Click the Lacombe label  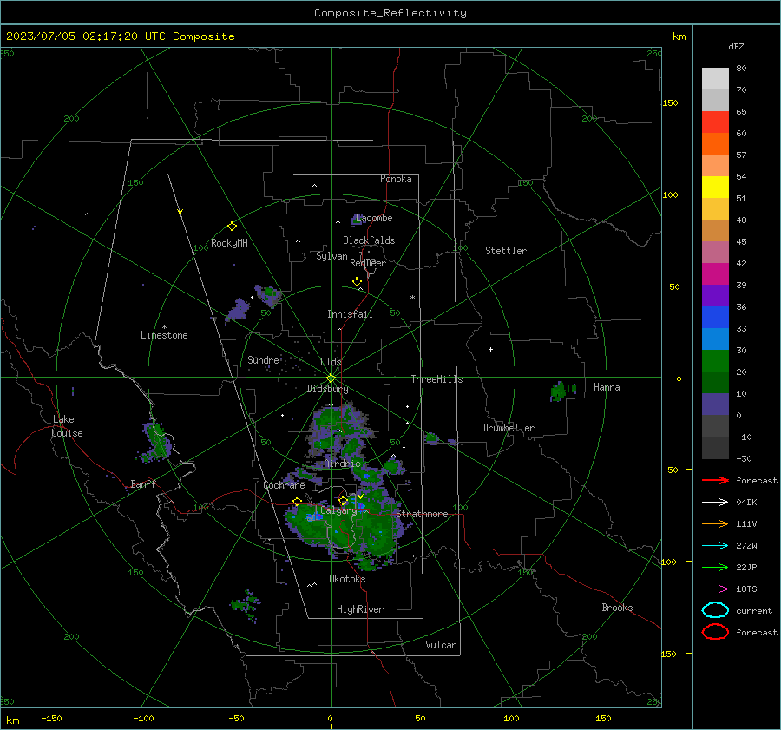click(373, 218)
